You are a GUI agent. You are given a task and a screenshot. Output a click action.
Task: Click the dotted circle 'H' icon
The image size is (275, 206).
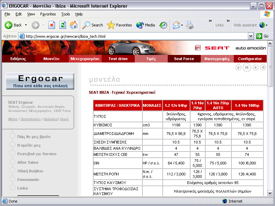pyautogui.click(x=247, y=67)
